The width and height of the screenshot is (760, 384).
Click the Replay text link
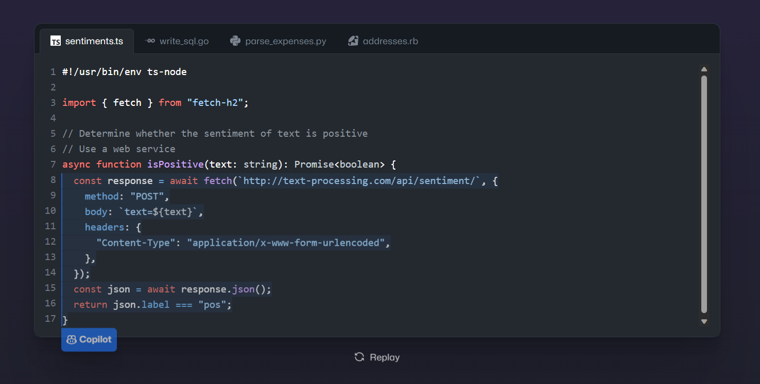pos(384,357)
